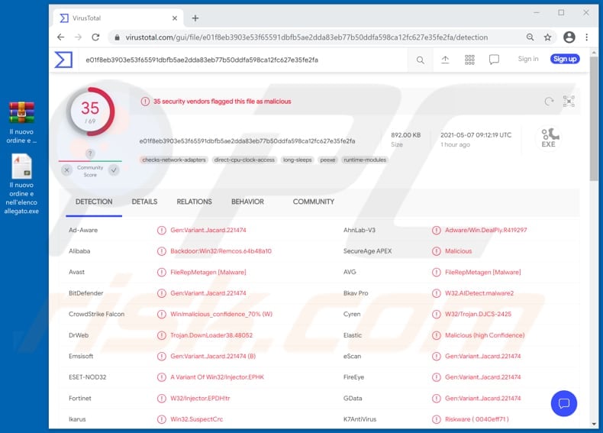Screen dimensions: 603x433
Task: Close the VirusTotal browser tab
Action: coord(175,18)
